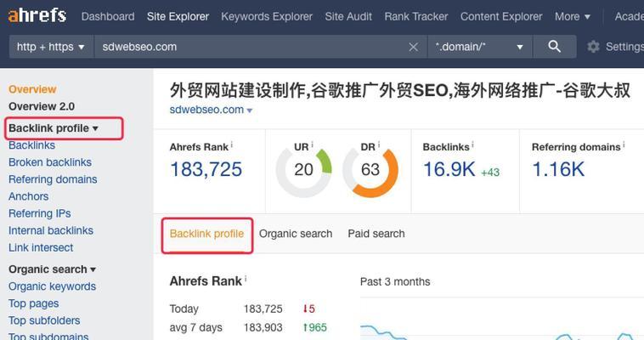Open Settings via the gear icon
This screenshot has width=644, height=340.
tap(593, 47)
